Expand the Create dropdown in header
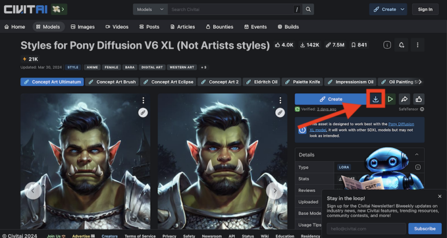447x238 pixels. 403,9
